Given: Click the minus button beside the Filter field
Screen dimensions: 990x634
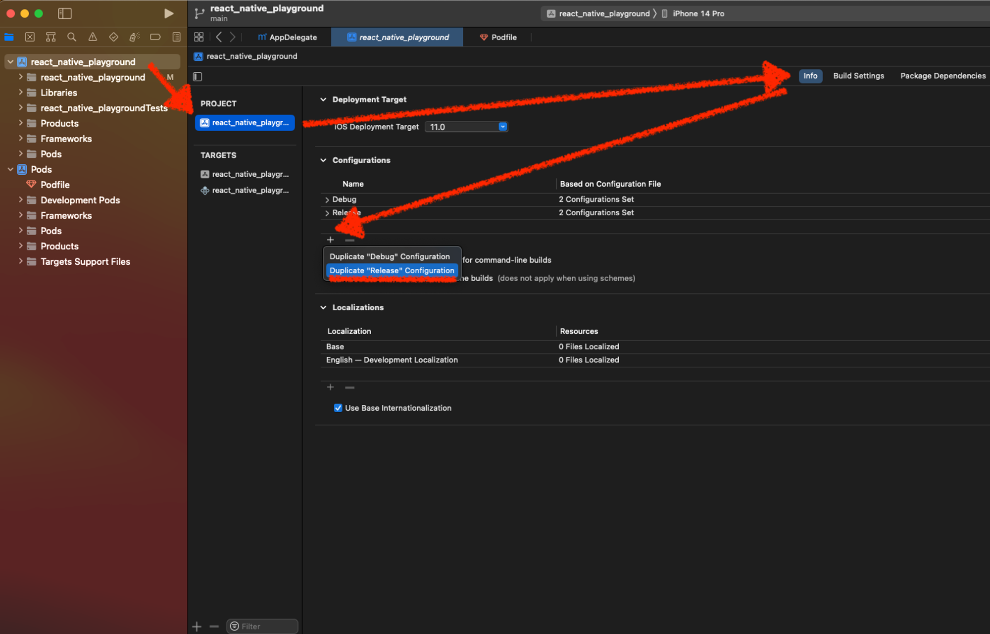Looking at the screenshot, I should [214, 627].
